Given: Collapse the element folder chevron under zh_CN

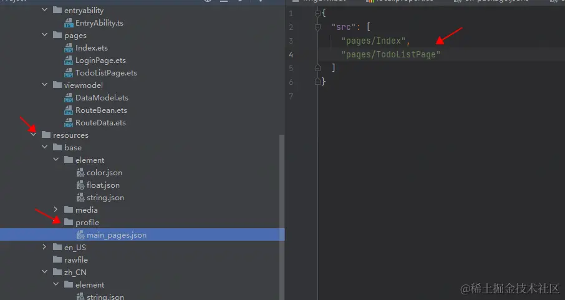Looking at the screenshot, I should 56,284.
